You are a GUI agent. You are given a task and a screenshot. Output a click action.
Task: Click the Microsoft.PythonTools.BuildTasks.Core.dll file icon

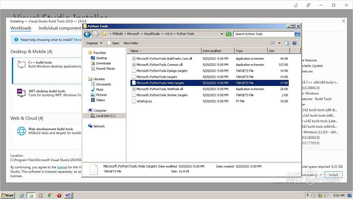(134, 59)
